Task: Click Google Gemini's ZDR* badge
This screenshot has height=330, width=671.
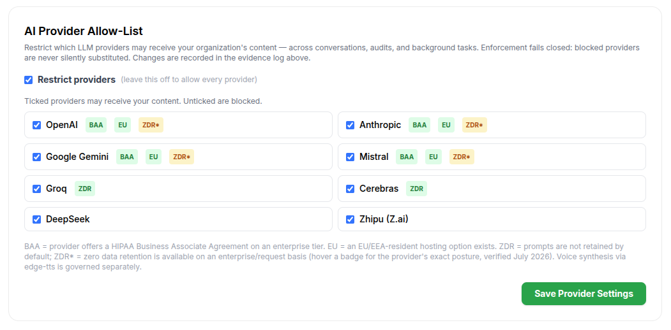Action: [182, 157]
